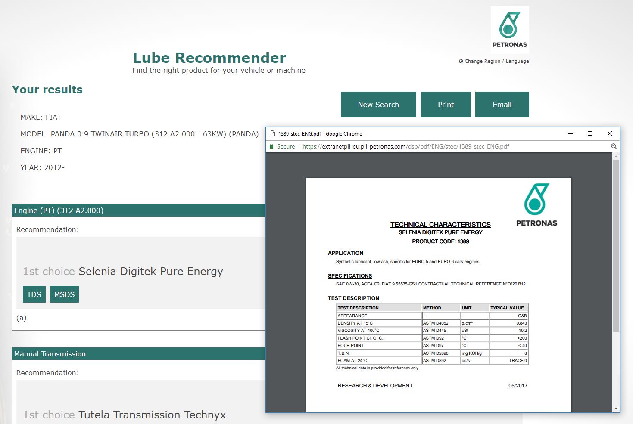
Task: Click the PDF vertical scrollbar thumb
Action: tap(616, 246)
